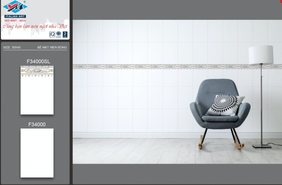Click the light wooden floor

(141, 151)
